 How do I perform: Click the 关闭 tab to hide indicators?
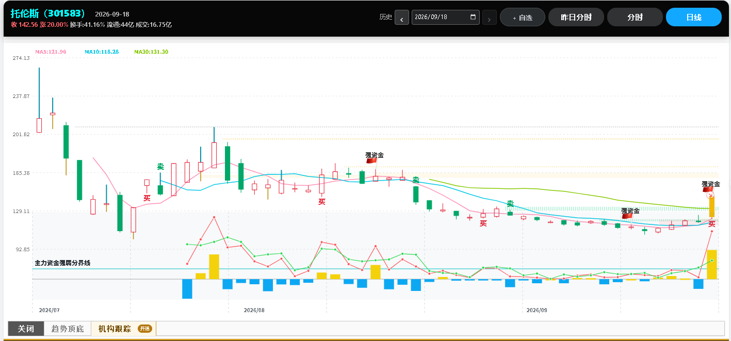click(x=26, y=329)
